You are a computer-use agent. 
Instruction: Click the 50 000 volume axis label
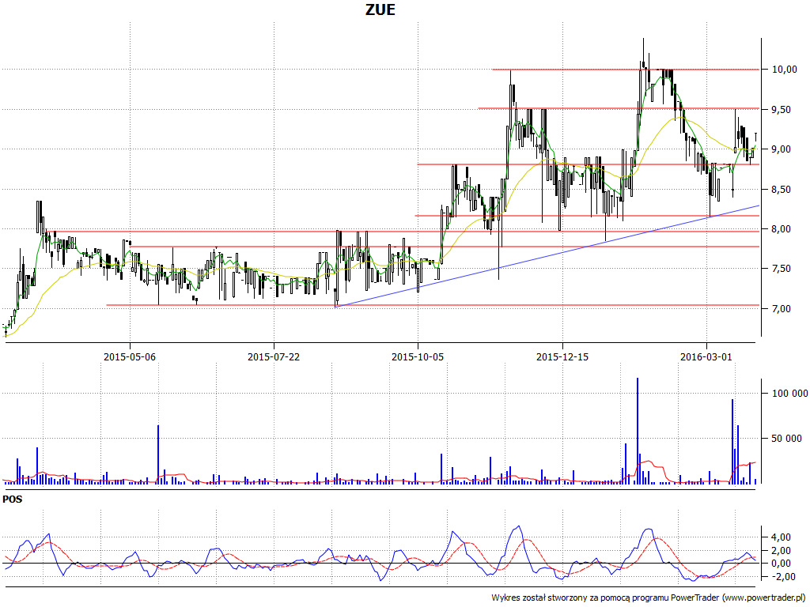click(x=787, y=438)
